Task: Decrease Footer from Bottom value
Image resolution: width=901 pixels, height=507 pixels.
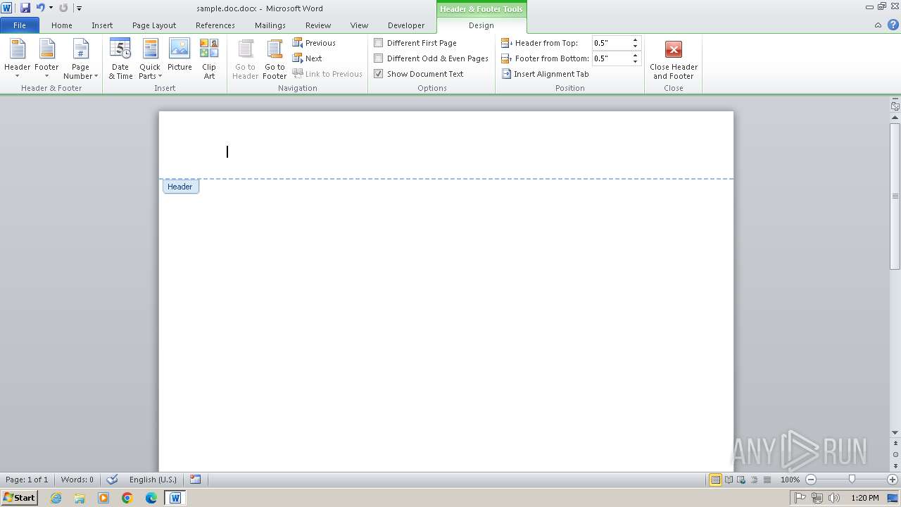Action: (635, 62)
